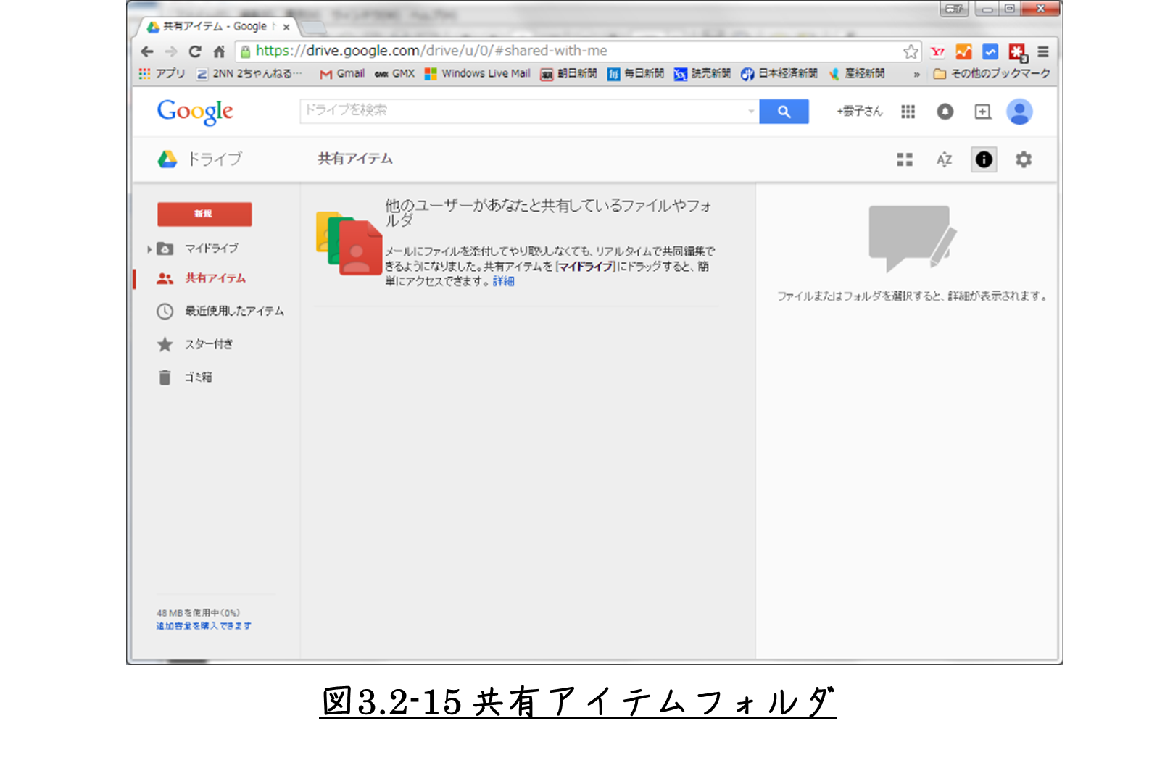This screenshot has height=776, width=1157.
Task: Click the 詳細 link in description
Action: click(503, 281)
